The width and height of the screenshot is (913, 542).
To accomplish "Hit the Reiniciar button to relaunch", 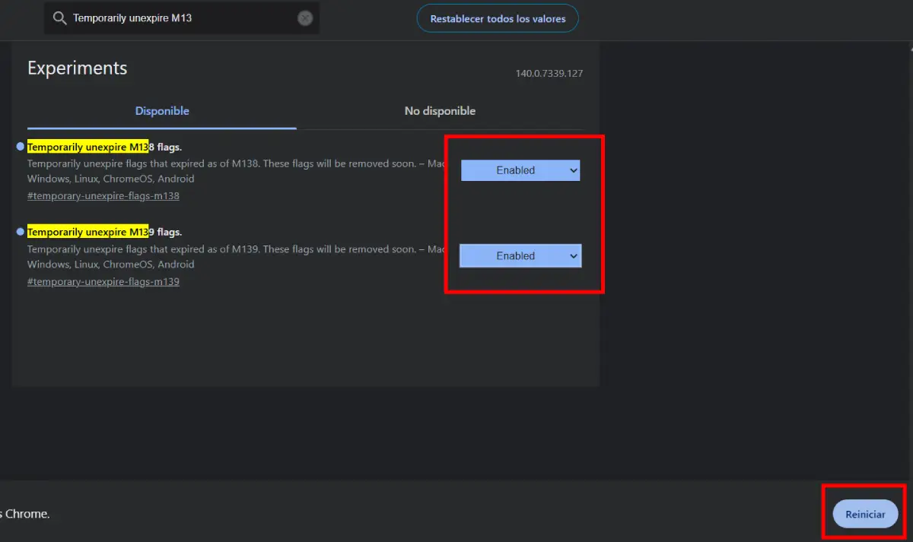I will point(865,515).
